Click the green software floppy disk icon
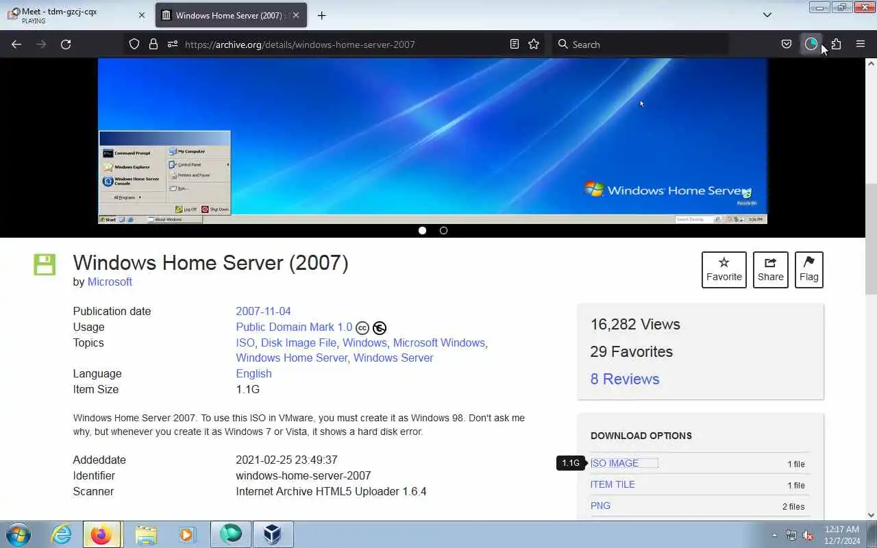877x548 pixels. (45, 264)
